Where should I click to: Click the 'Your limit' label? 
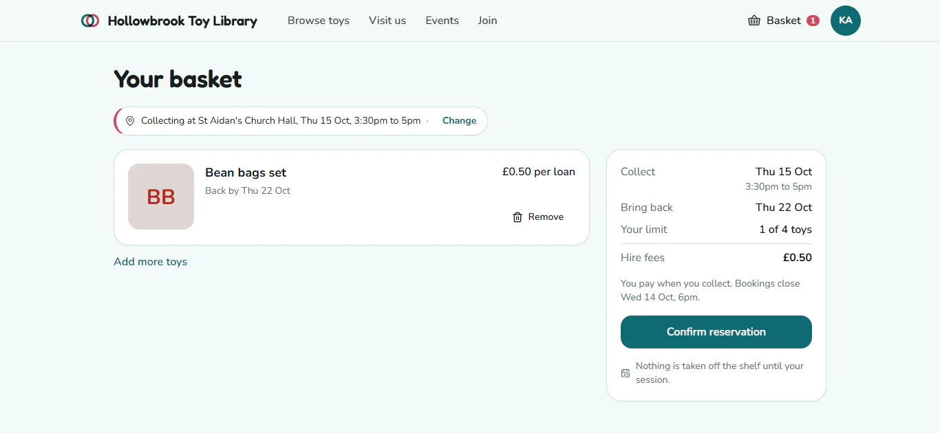tap(644, 230)
